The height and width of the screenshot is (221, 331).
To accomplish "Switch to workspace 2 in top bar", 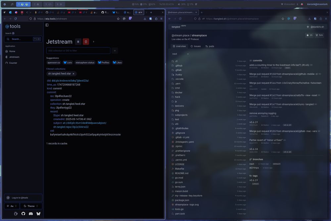I will pyautogui.click(x=36, y=4).
